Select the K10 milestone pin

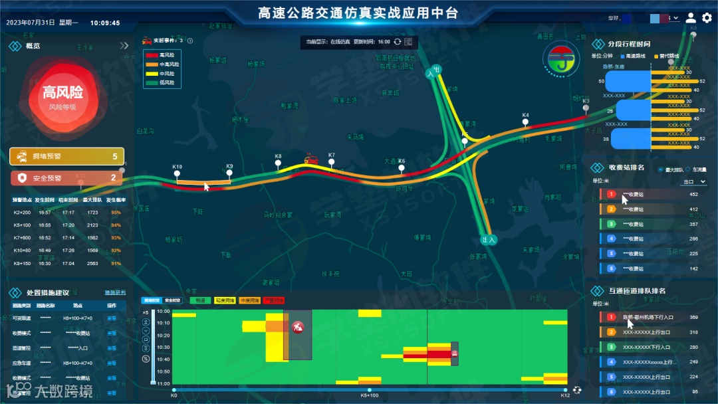coord(178,173)
